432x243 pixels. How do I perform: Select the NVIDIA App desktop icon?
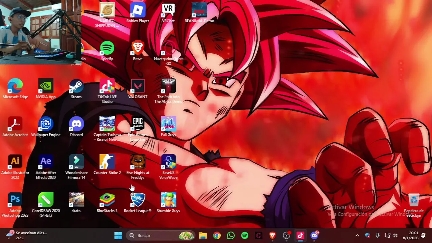pos(46,89)
